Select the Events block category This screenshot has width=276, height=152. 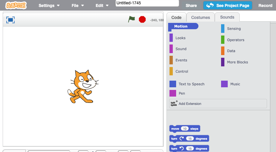coord(178,60)
